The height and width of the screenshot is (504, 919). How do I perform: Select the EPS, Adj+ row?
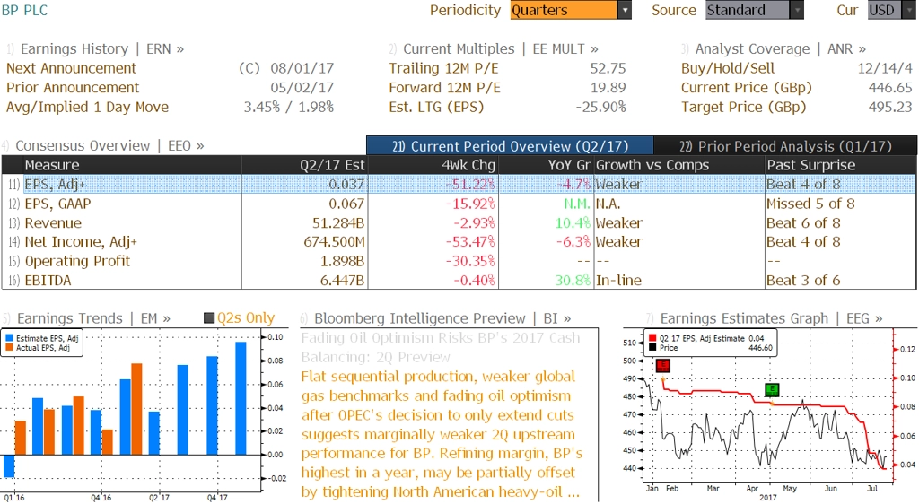459,185
